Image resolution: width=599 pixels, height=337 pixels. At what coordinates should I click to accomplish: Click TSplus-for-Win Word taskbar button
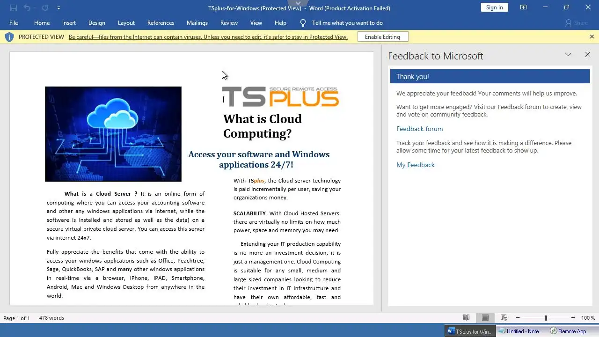(470, 331)
